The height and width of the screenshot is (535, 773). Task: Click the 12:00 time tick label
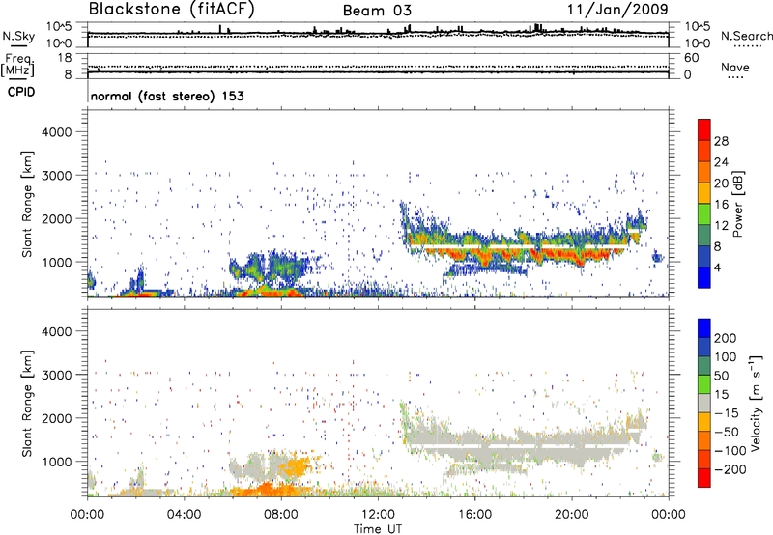click(378, 515)
